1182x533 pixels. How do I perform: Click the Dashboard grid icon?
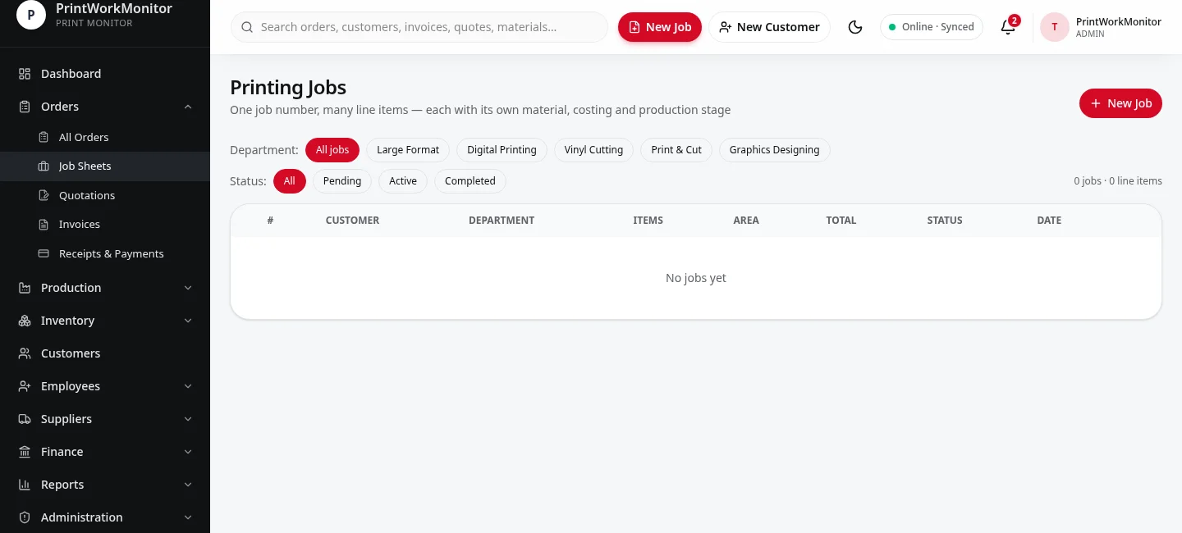coord(25,74)
